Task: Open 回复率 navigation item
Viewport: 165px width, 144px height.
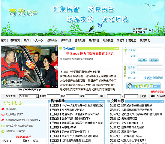Action: pyautogui.click(x=121, y=40)
